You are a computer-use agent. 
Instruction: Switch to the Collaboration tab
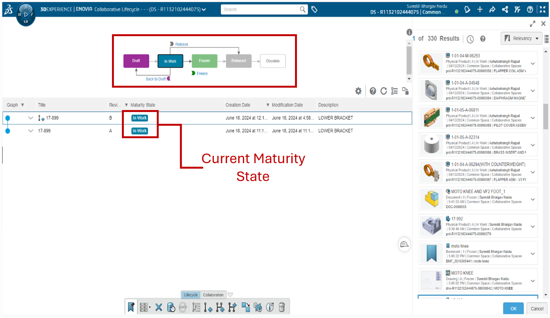click(213, 295)
